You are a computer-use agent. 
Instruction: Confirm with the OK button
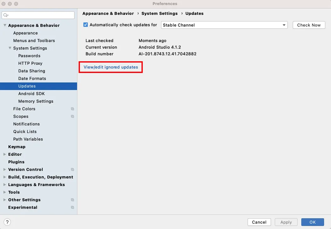point(312,222)
